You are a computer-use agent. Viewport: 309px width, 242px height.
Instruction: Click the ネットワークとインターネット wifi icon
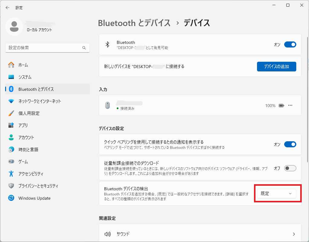pyautogui.click(x=11, y=101)
